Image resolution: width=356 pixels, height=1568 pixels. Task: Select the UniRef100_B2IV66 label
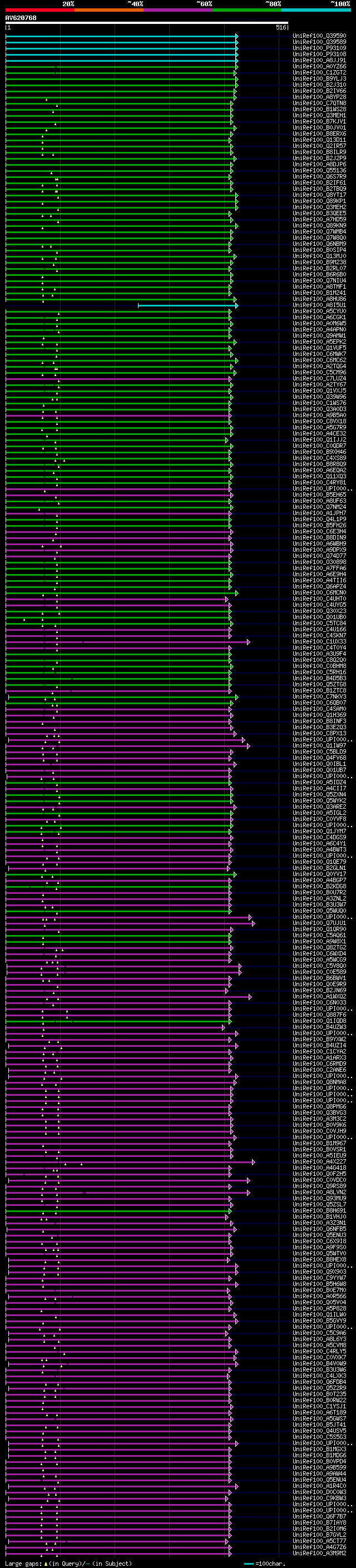coord(319,91)
